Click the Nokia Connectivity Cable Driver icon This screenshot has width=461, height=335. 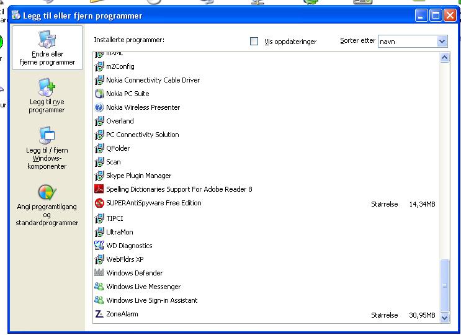click(x=99, y=80)
